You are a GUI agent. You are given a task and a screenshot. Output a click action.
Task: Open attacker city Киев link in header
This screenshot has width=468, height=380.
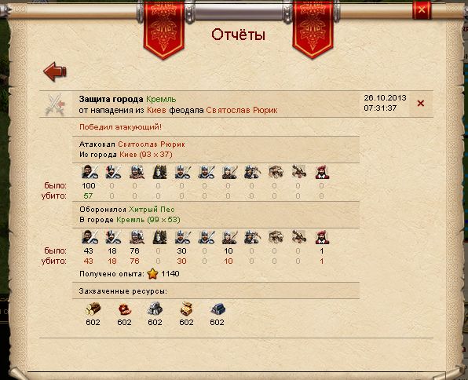[x=157, y=110]
